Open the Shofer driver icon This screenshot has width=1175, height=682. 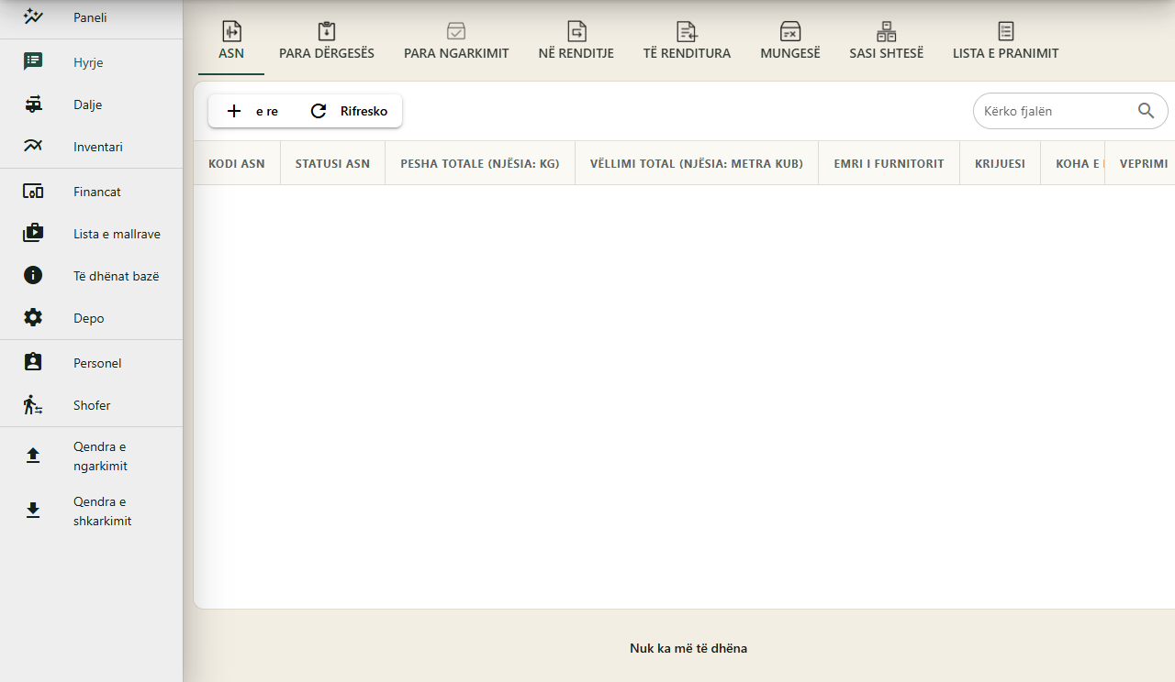(33, 405)
